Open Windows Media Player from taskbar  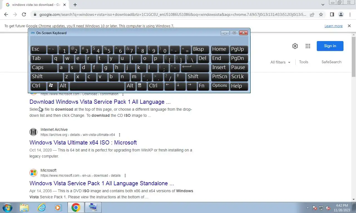click(x=58, y=207)
